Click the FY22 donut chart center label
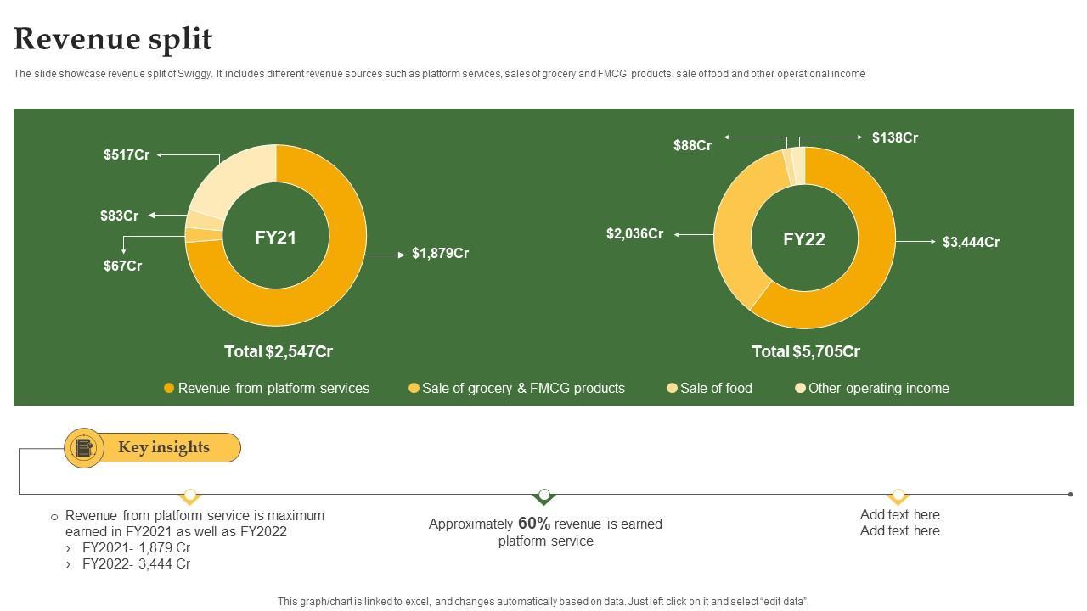The image size is (1087, 611). pyautogui.click(x=803, y=239)
